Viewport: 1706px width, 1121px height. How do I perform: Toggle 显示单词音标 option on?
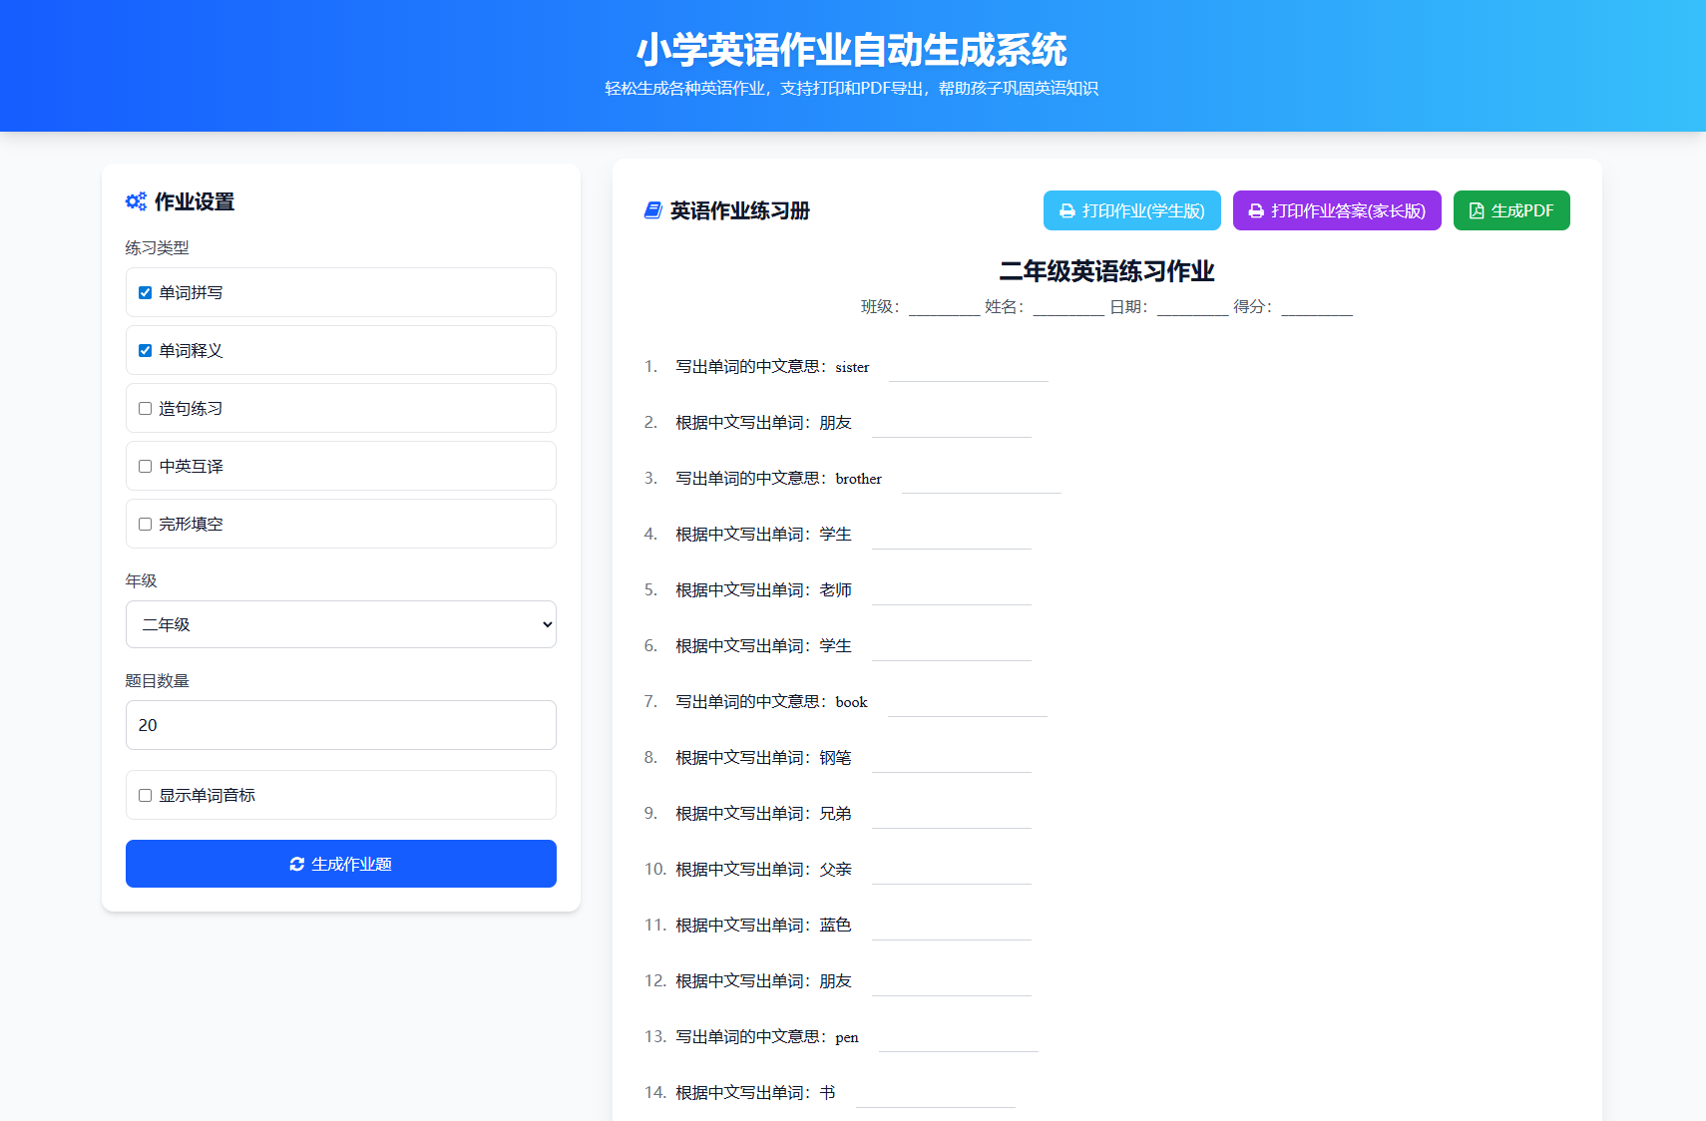point(144,795)
